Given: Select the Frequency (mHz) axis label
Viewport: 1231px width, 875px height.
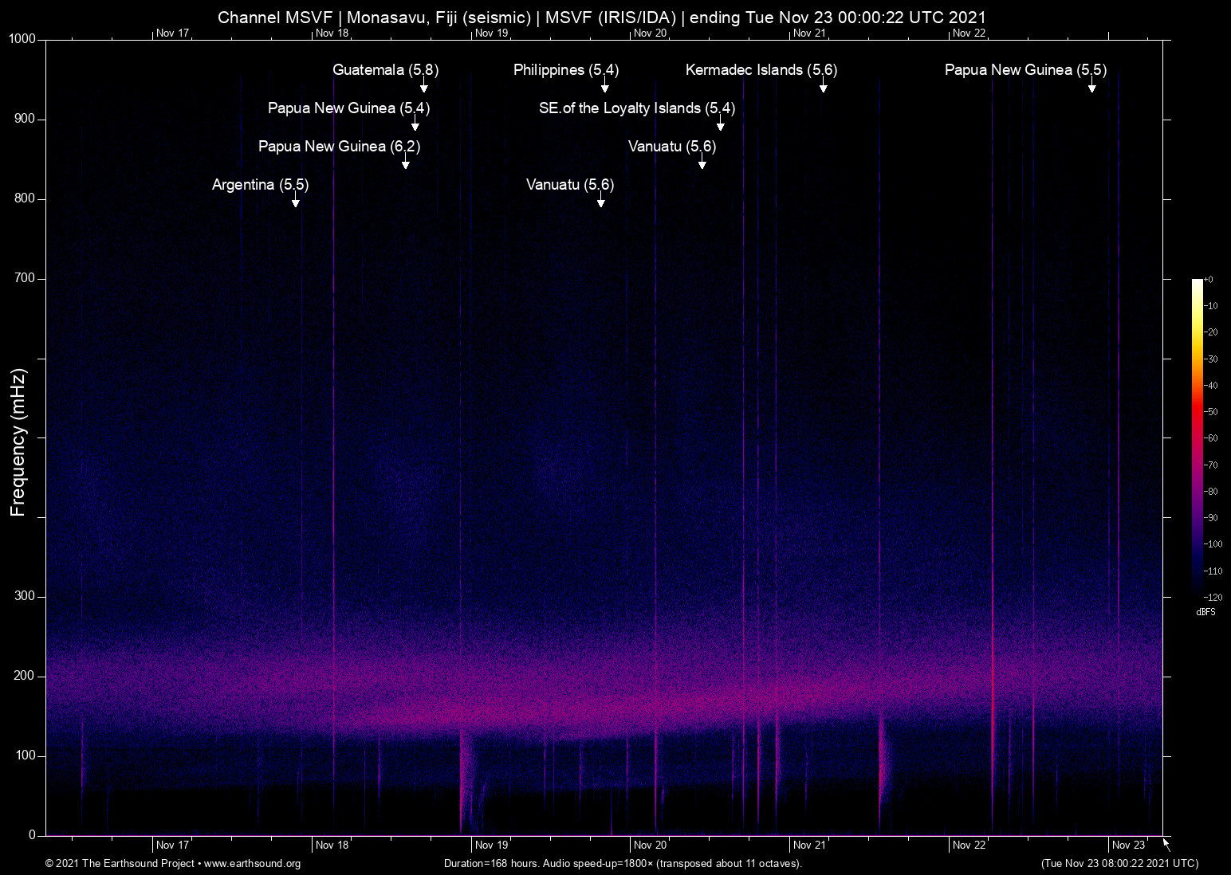Looking at the screenshot, I should click(x=17, y=441).
